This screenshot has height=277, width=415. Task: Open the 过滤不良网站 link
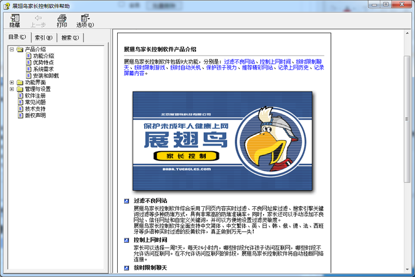[239, 62]
